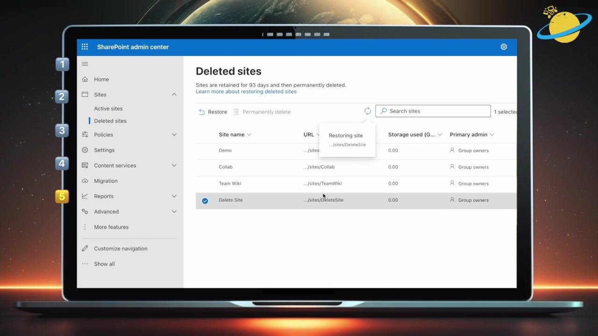Expand the Reports section
The image size is (598, 336).
pos(174,196)
